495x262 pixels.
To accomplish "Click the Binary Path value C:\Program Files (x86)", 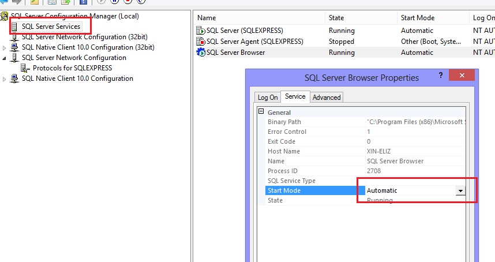I will point(415,122).
